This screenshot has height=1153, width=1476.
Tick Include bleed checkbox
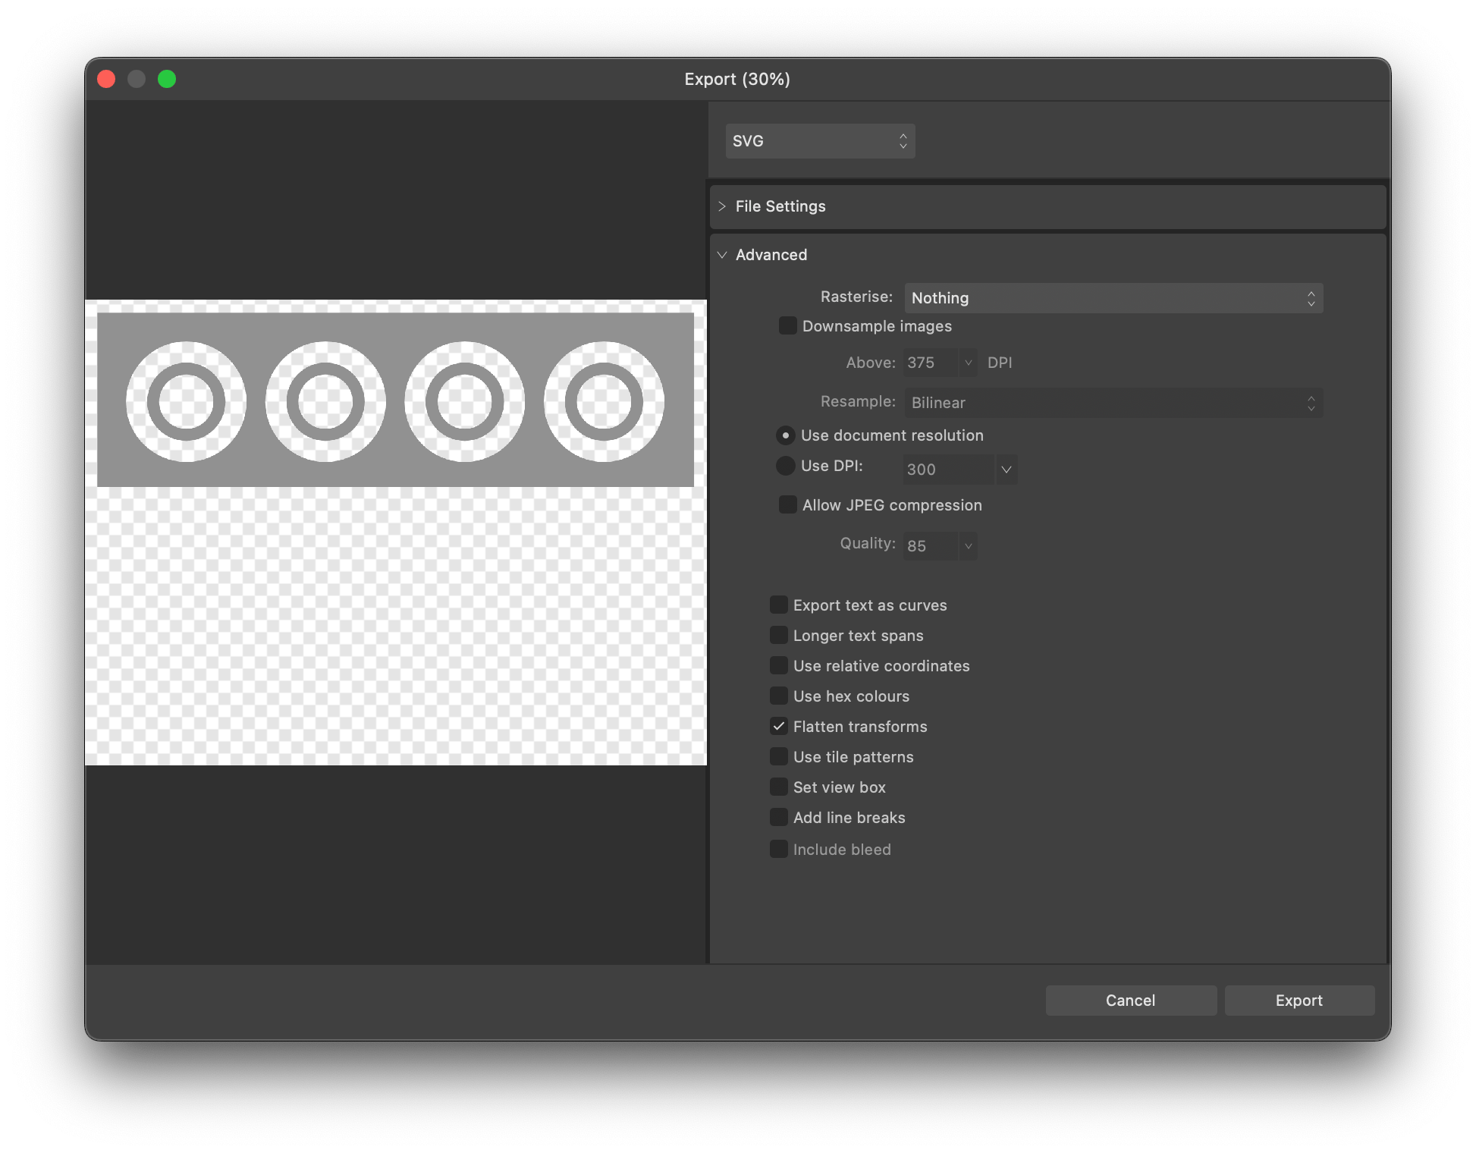point(778,849)
